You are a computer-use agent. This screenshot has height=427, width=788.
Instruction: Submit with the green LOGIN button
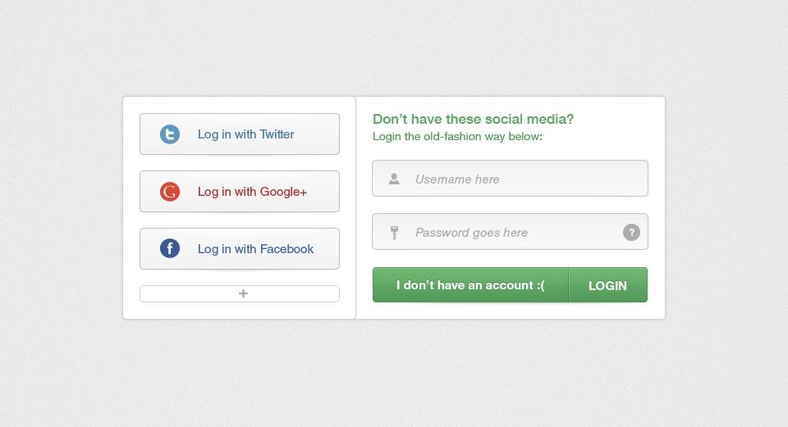click(x=608, y=285)
